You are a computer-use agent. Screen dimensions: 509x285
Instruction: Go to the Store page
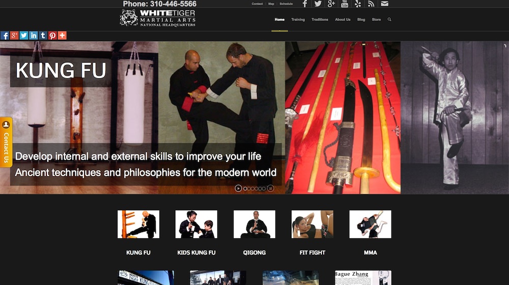(376, 20)
